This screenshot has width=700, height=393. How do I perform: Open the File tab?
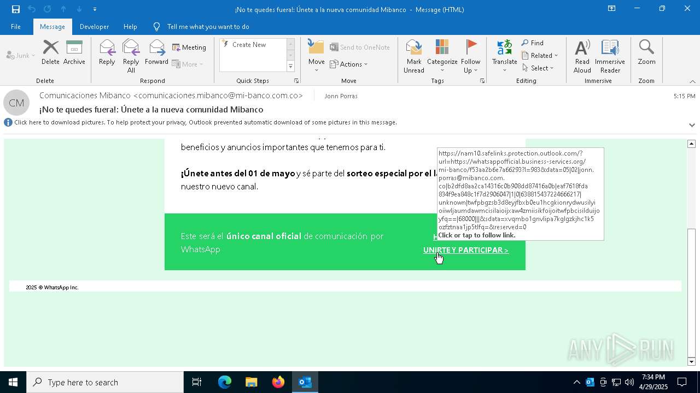[16, 27]
